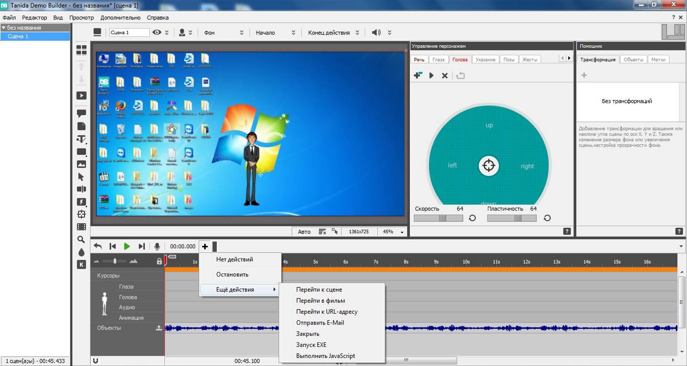Expand the sound options chevron

[389, 32]
